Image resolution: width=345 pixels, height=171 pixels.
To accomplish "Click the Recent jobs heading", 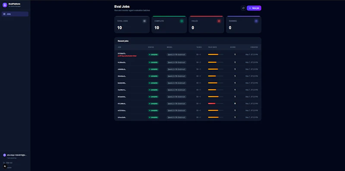I will click(123, 41).
